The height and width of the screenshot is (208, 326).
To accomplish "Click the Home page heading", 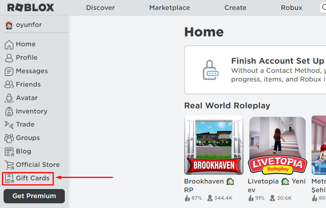I will [204, 32].
